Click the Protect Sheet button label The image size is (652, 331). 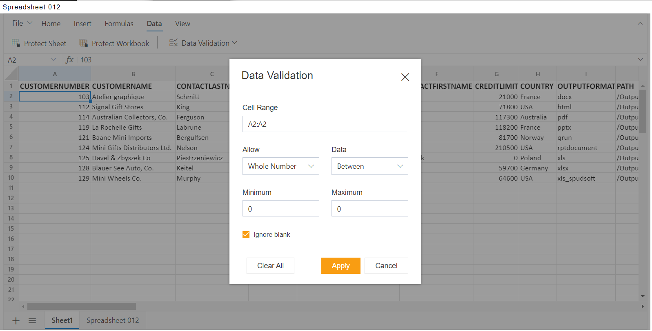click(x=45, y=43)
